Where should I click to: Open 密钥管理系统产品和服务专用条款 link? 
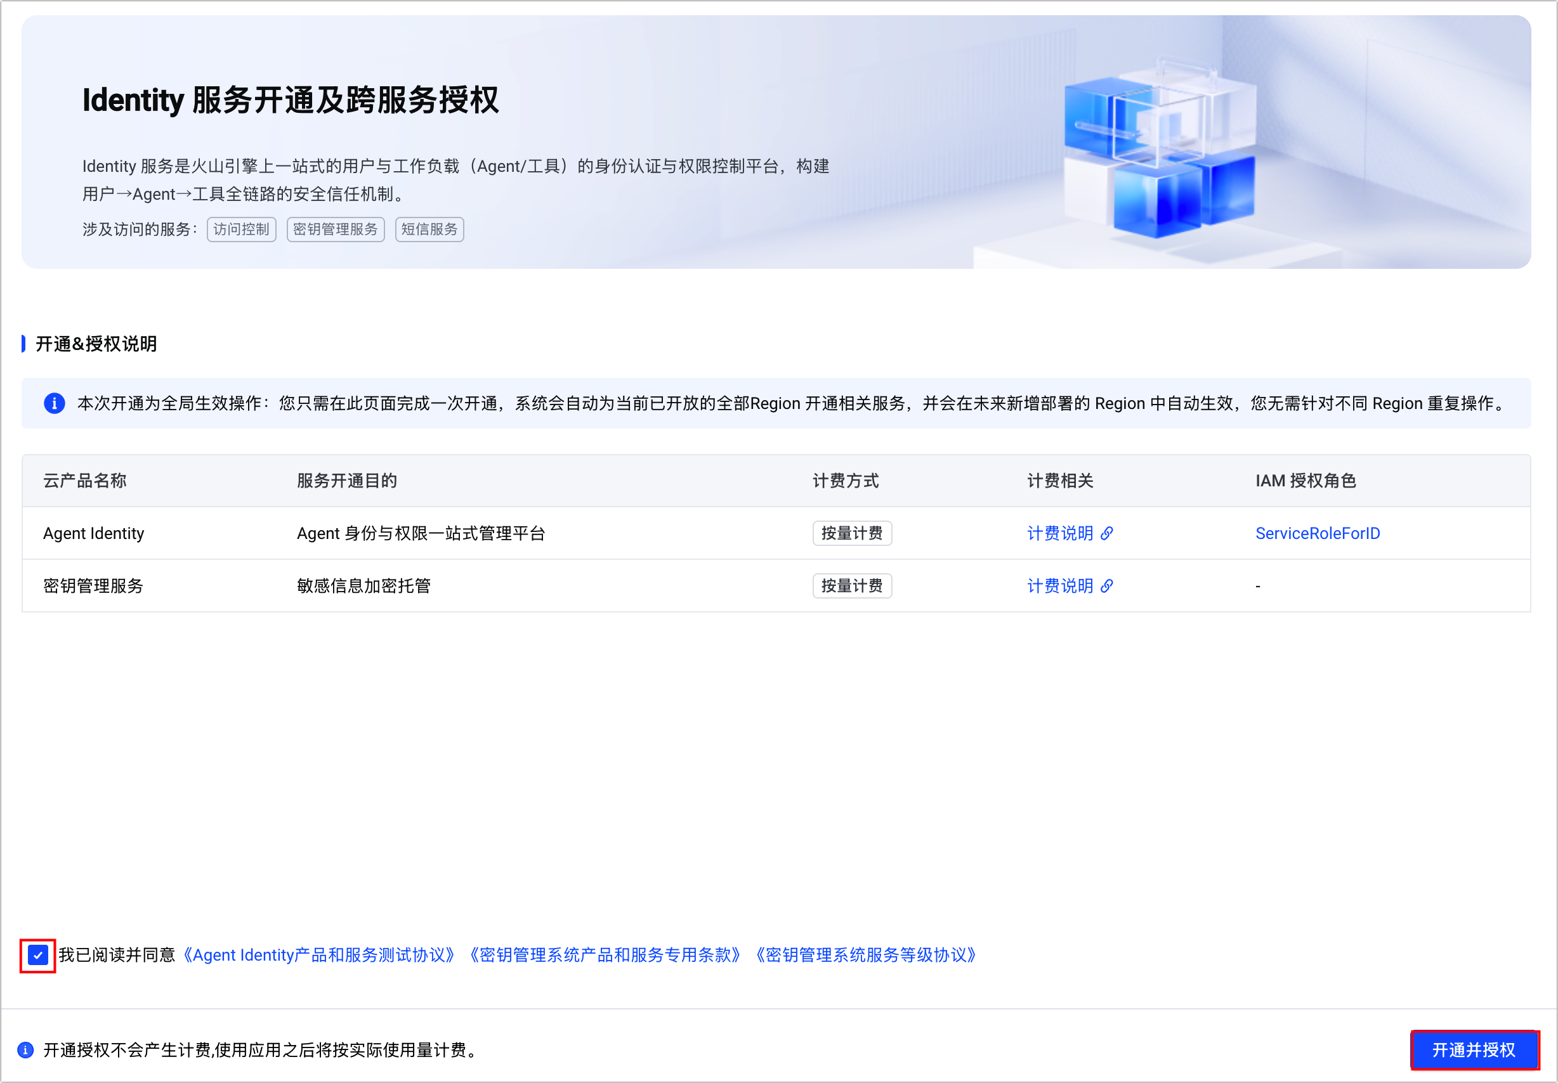click(605, 955)
